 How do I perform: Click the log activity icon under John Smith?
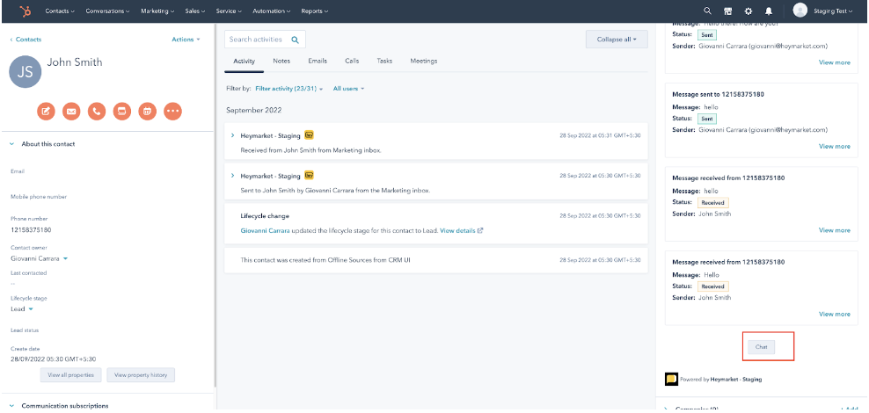122,112
